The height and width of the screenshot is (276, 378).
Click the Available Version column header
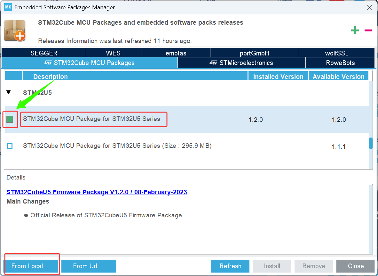[x=338, y=76]
